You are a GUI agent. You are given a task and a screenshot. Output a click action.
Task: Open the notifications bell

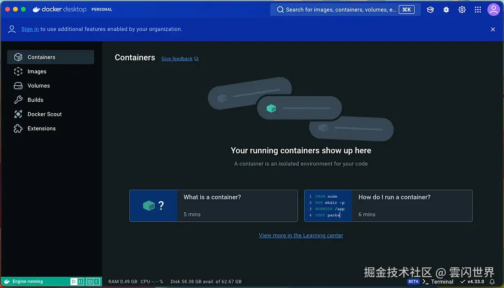tap(492, 282)
